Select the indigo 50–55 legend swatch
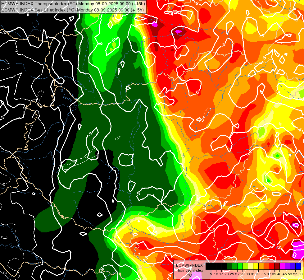The height and width of the screenshot is (280, 304). [x=293, y=266]
